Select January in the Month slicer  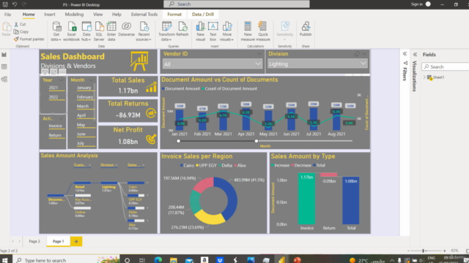coord(84,88)
